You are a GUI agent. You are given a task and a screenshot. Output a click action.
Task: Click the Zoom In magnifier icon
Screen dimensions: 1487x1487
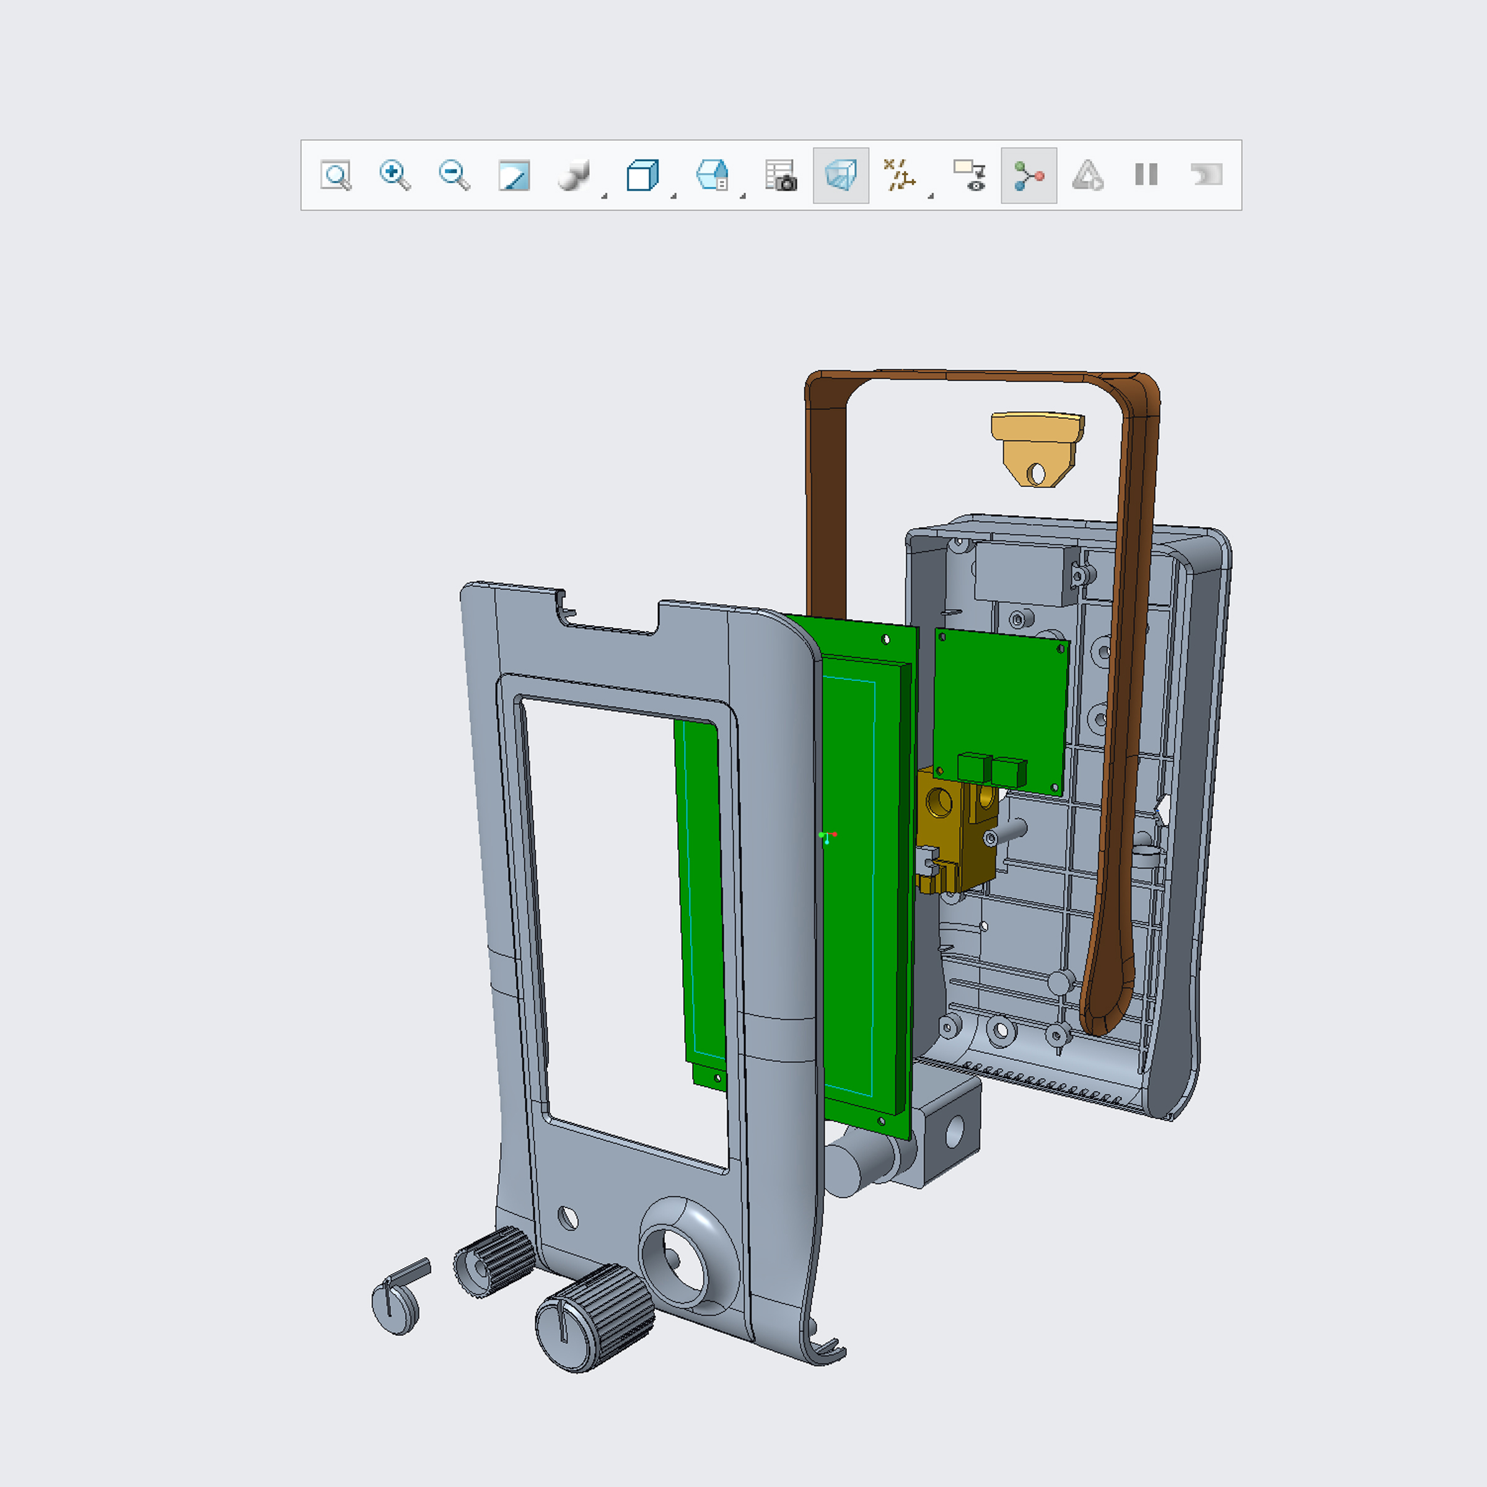coord(395,175)
